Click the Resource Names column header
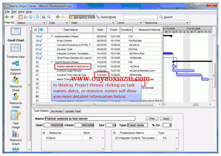The width and height of the screenshot is (221, 156). (x=147, y=30)
